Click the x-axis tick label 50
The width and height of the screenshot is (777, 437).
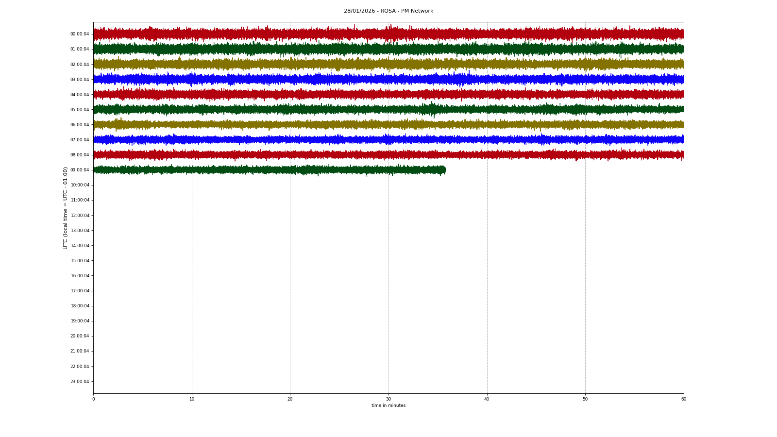click(585, 399)
